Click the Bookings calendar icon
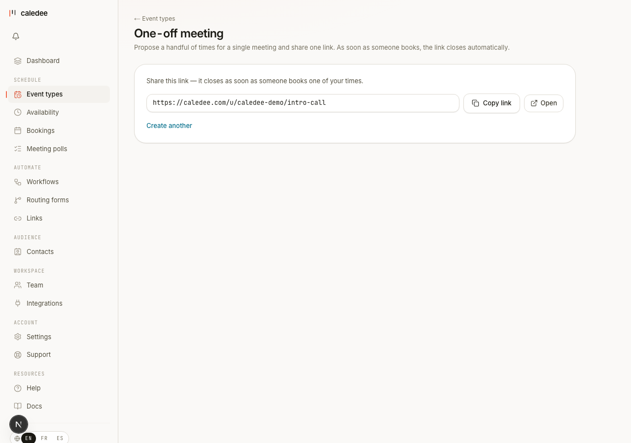 click(18, 130)
